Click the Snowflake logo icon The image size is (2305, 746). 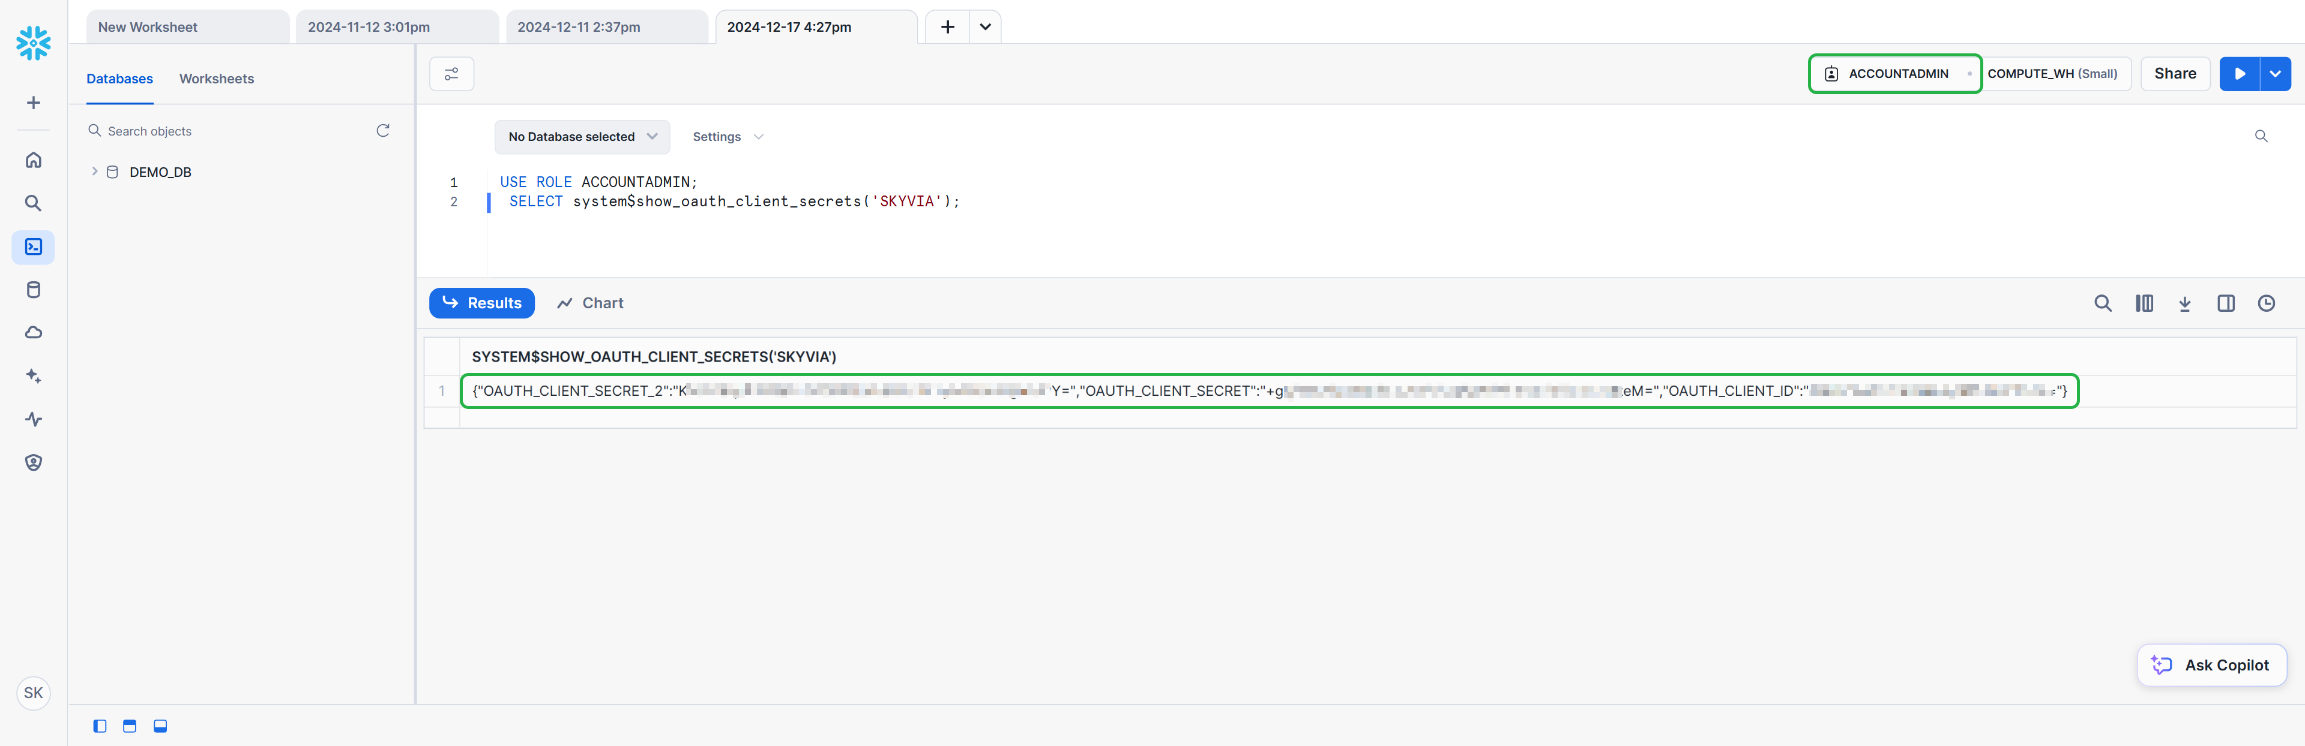tap(33, 43)
